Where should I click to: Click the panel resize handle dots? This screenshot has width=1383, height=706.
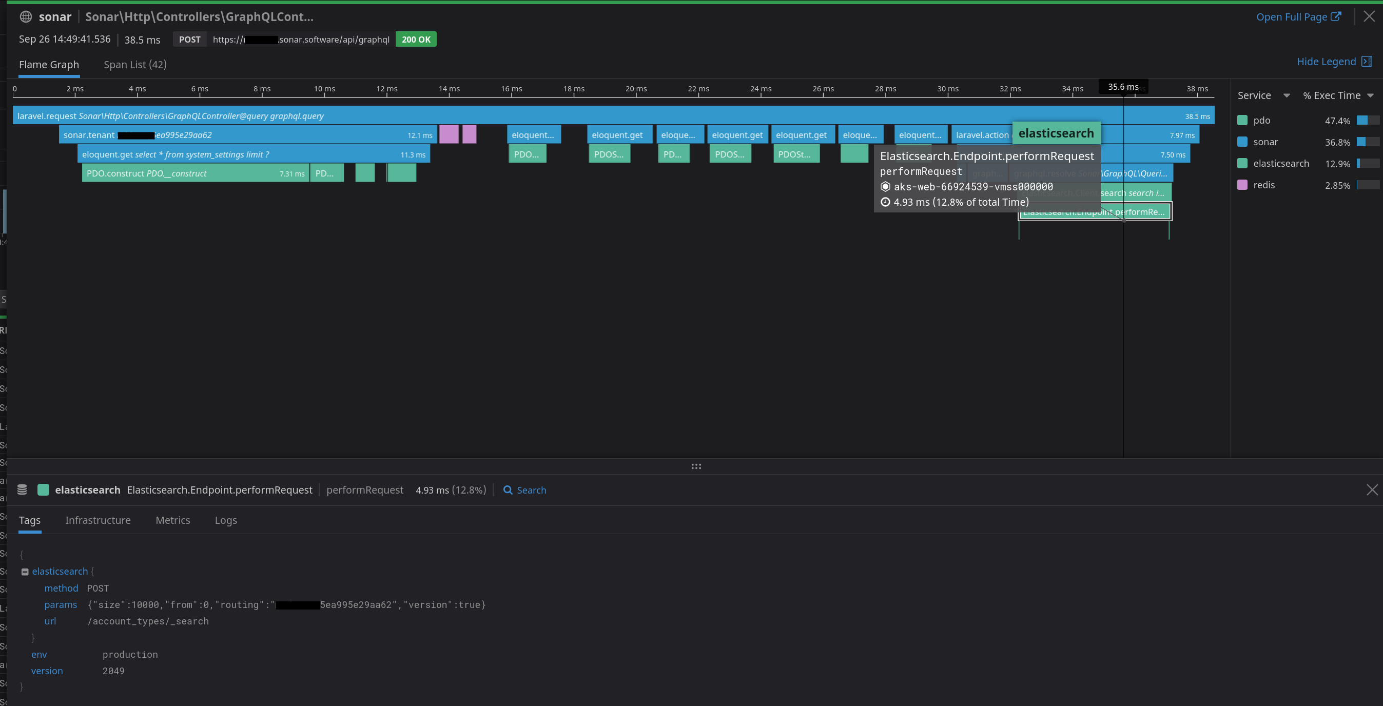tap(696, 466)
